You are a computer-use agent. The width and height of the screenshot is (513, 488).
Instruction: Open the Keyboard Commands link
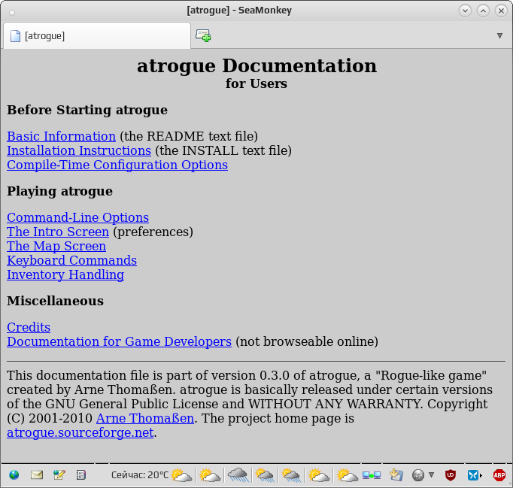pos(71,260)
